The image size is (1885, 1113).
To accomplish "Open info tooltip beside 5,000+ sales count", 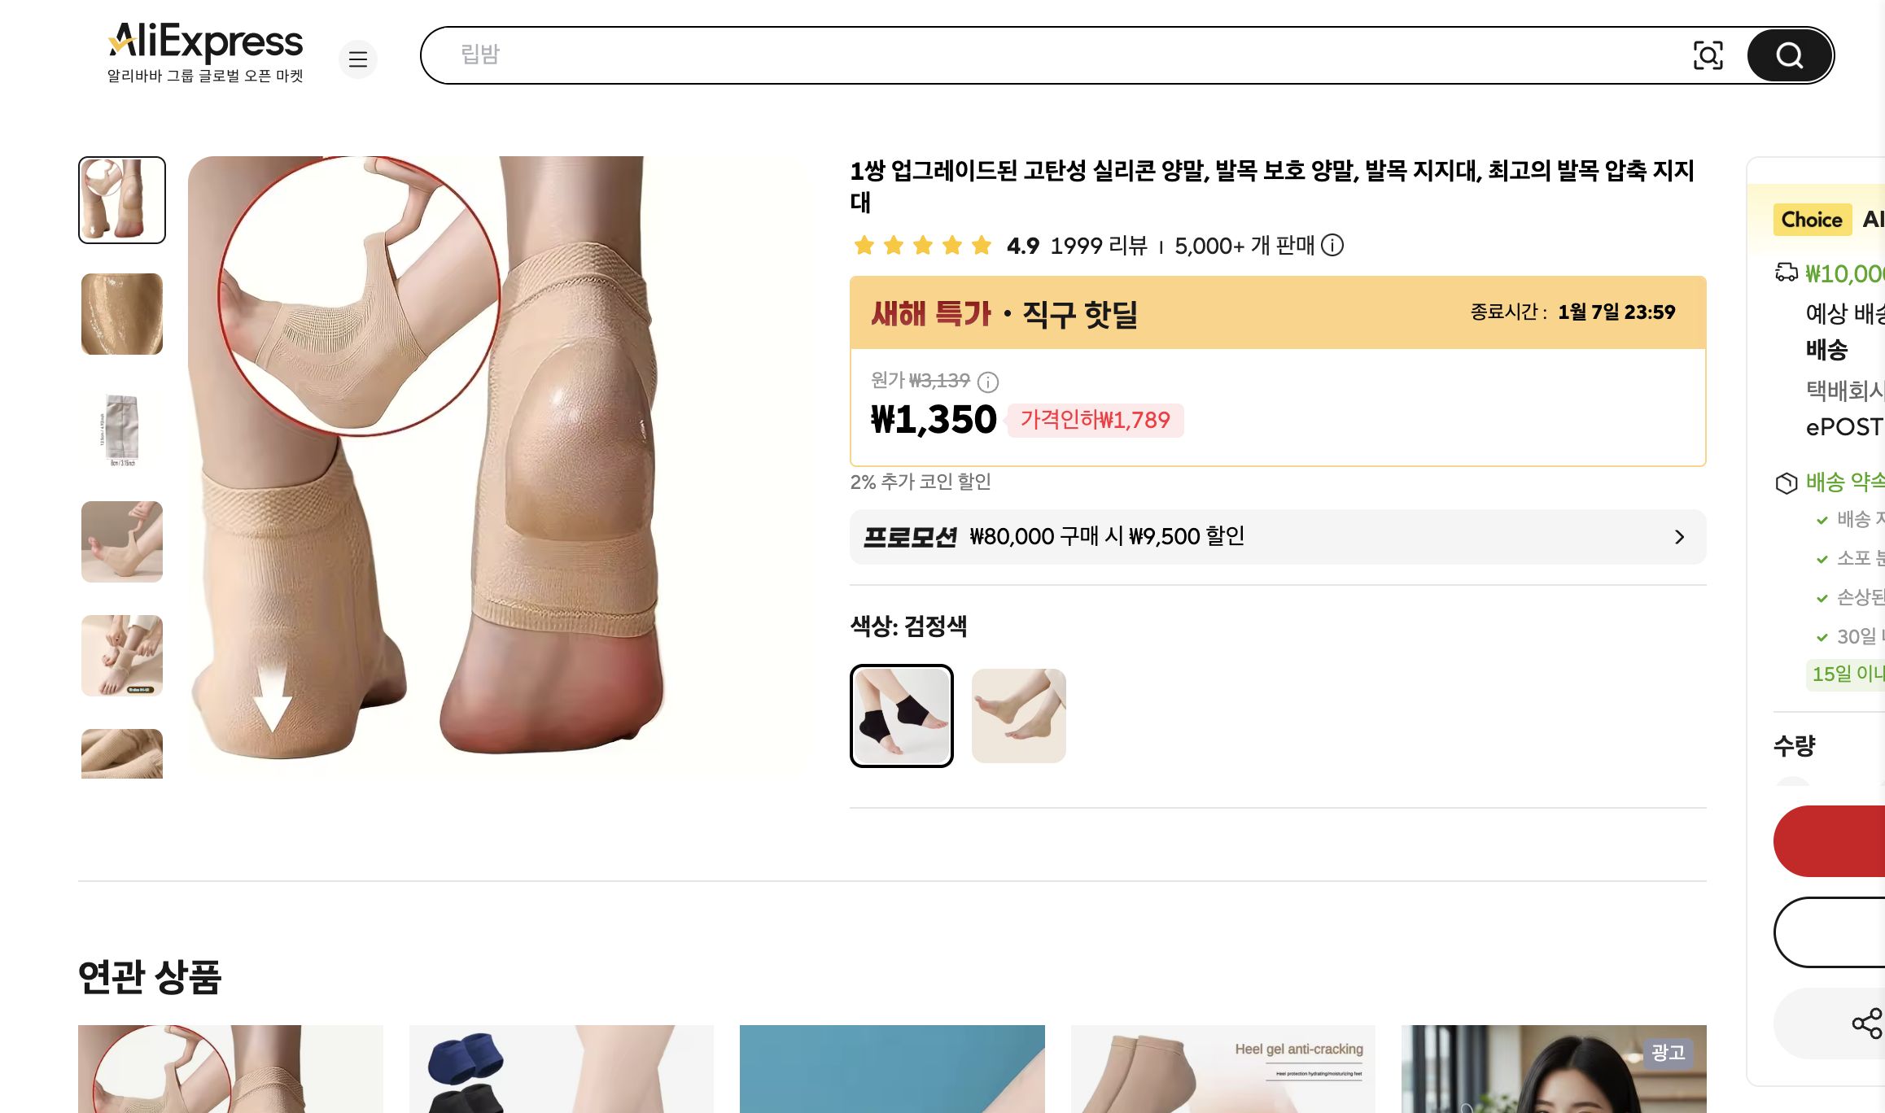I will click(1332, 246).
